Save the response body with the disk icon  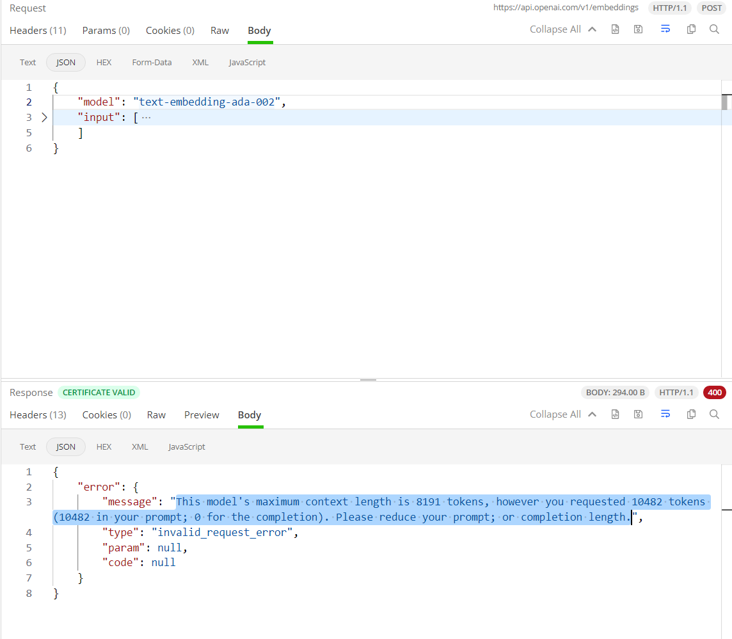[x=638, y=414]
